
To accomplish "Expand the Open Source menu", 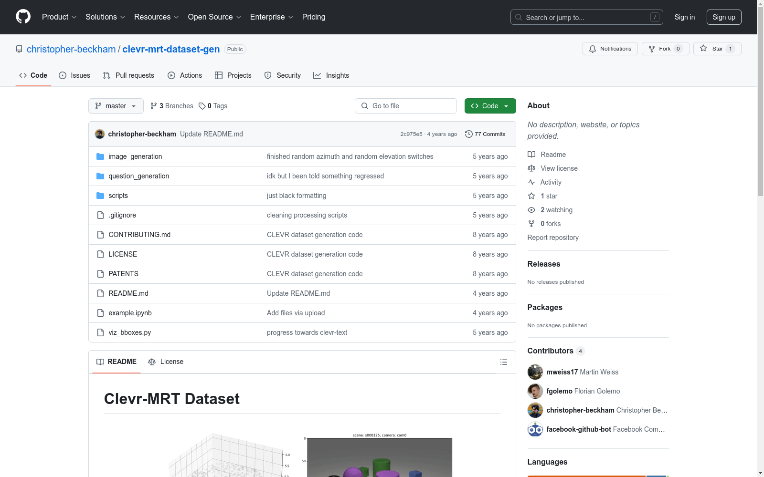I will click(215, 17).
